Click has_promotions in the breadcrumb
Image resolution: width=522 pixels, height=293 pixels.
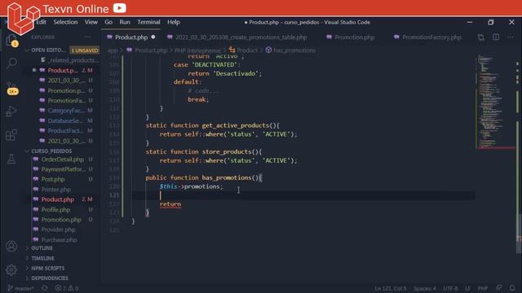pyautogui.click(x=294, y=50)
